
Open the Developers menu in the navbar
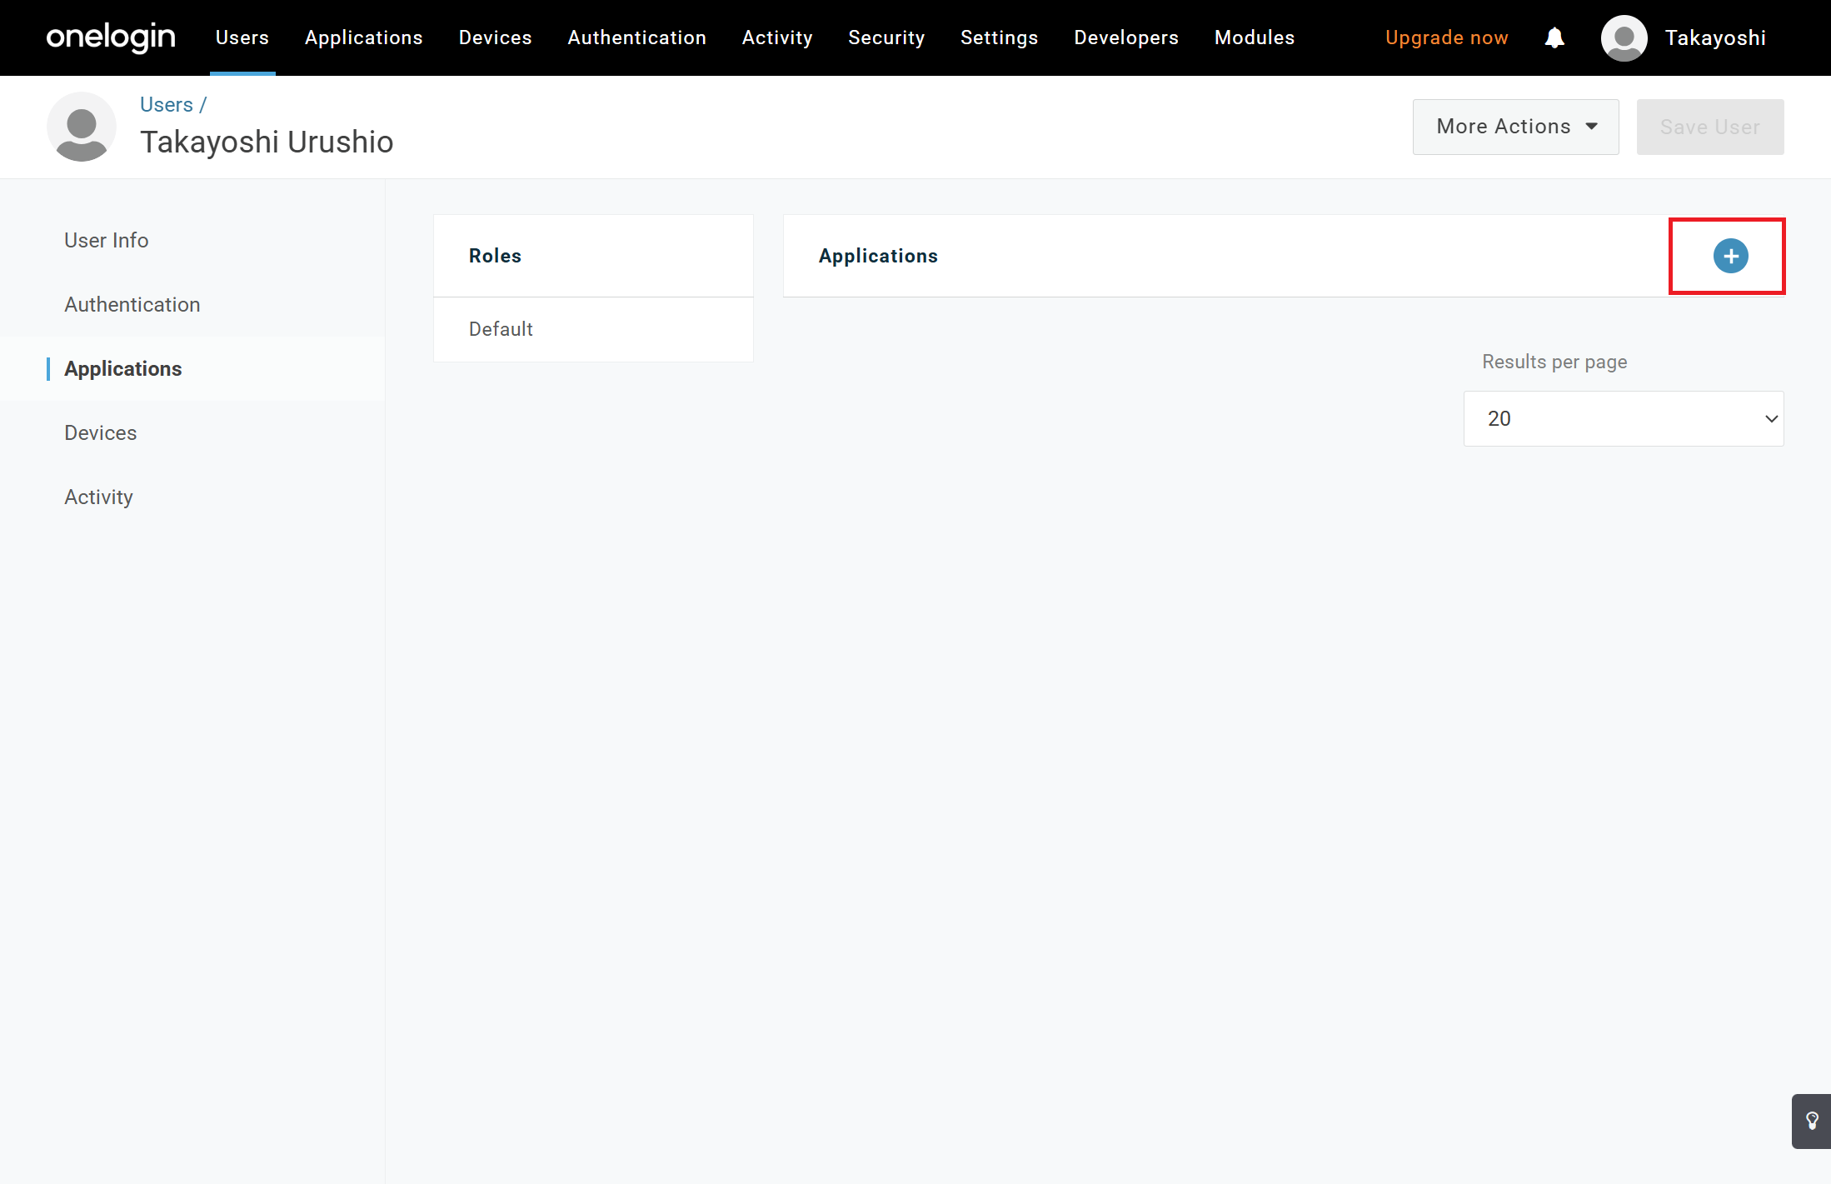tap(1125, 38)
